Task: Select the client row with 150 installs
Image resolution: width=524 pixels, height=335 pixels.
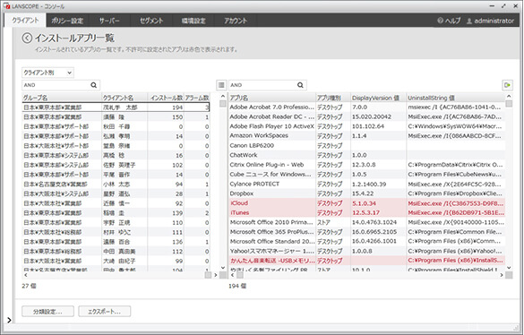Action: pyautogui.click(x=116, y=117)
